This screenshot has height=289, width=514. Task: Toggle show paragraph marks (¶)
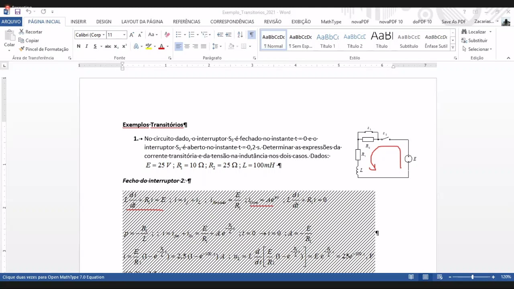point(251,35)
